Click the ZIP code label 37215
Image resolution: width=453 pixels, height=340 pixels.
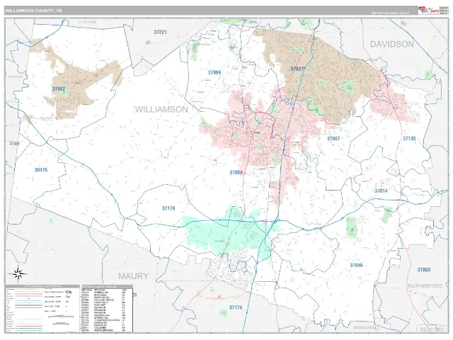pos(253,22)
